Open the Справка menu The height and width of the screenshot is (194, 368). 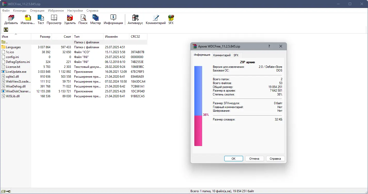92,11
